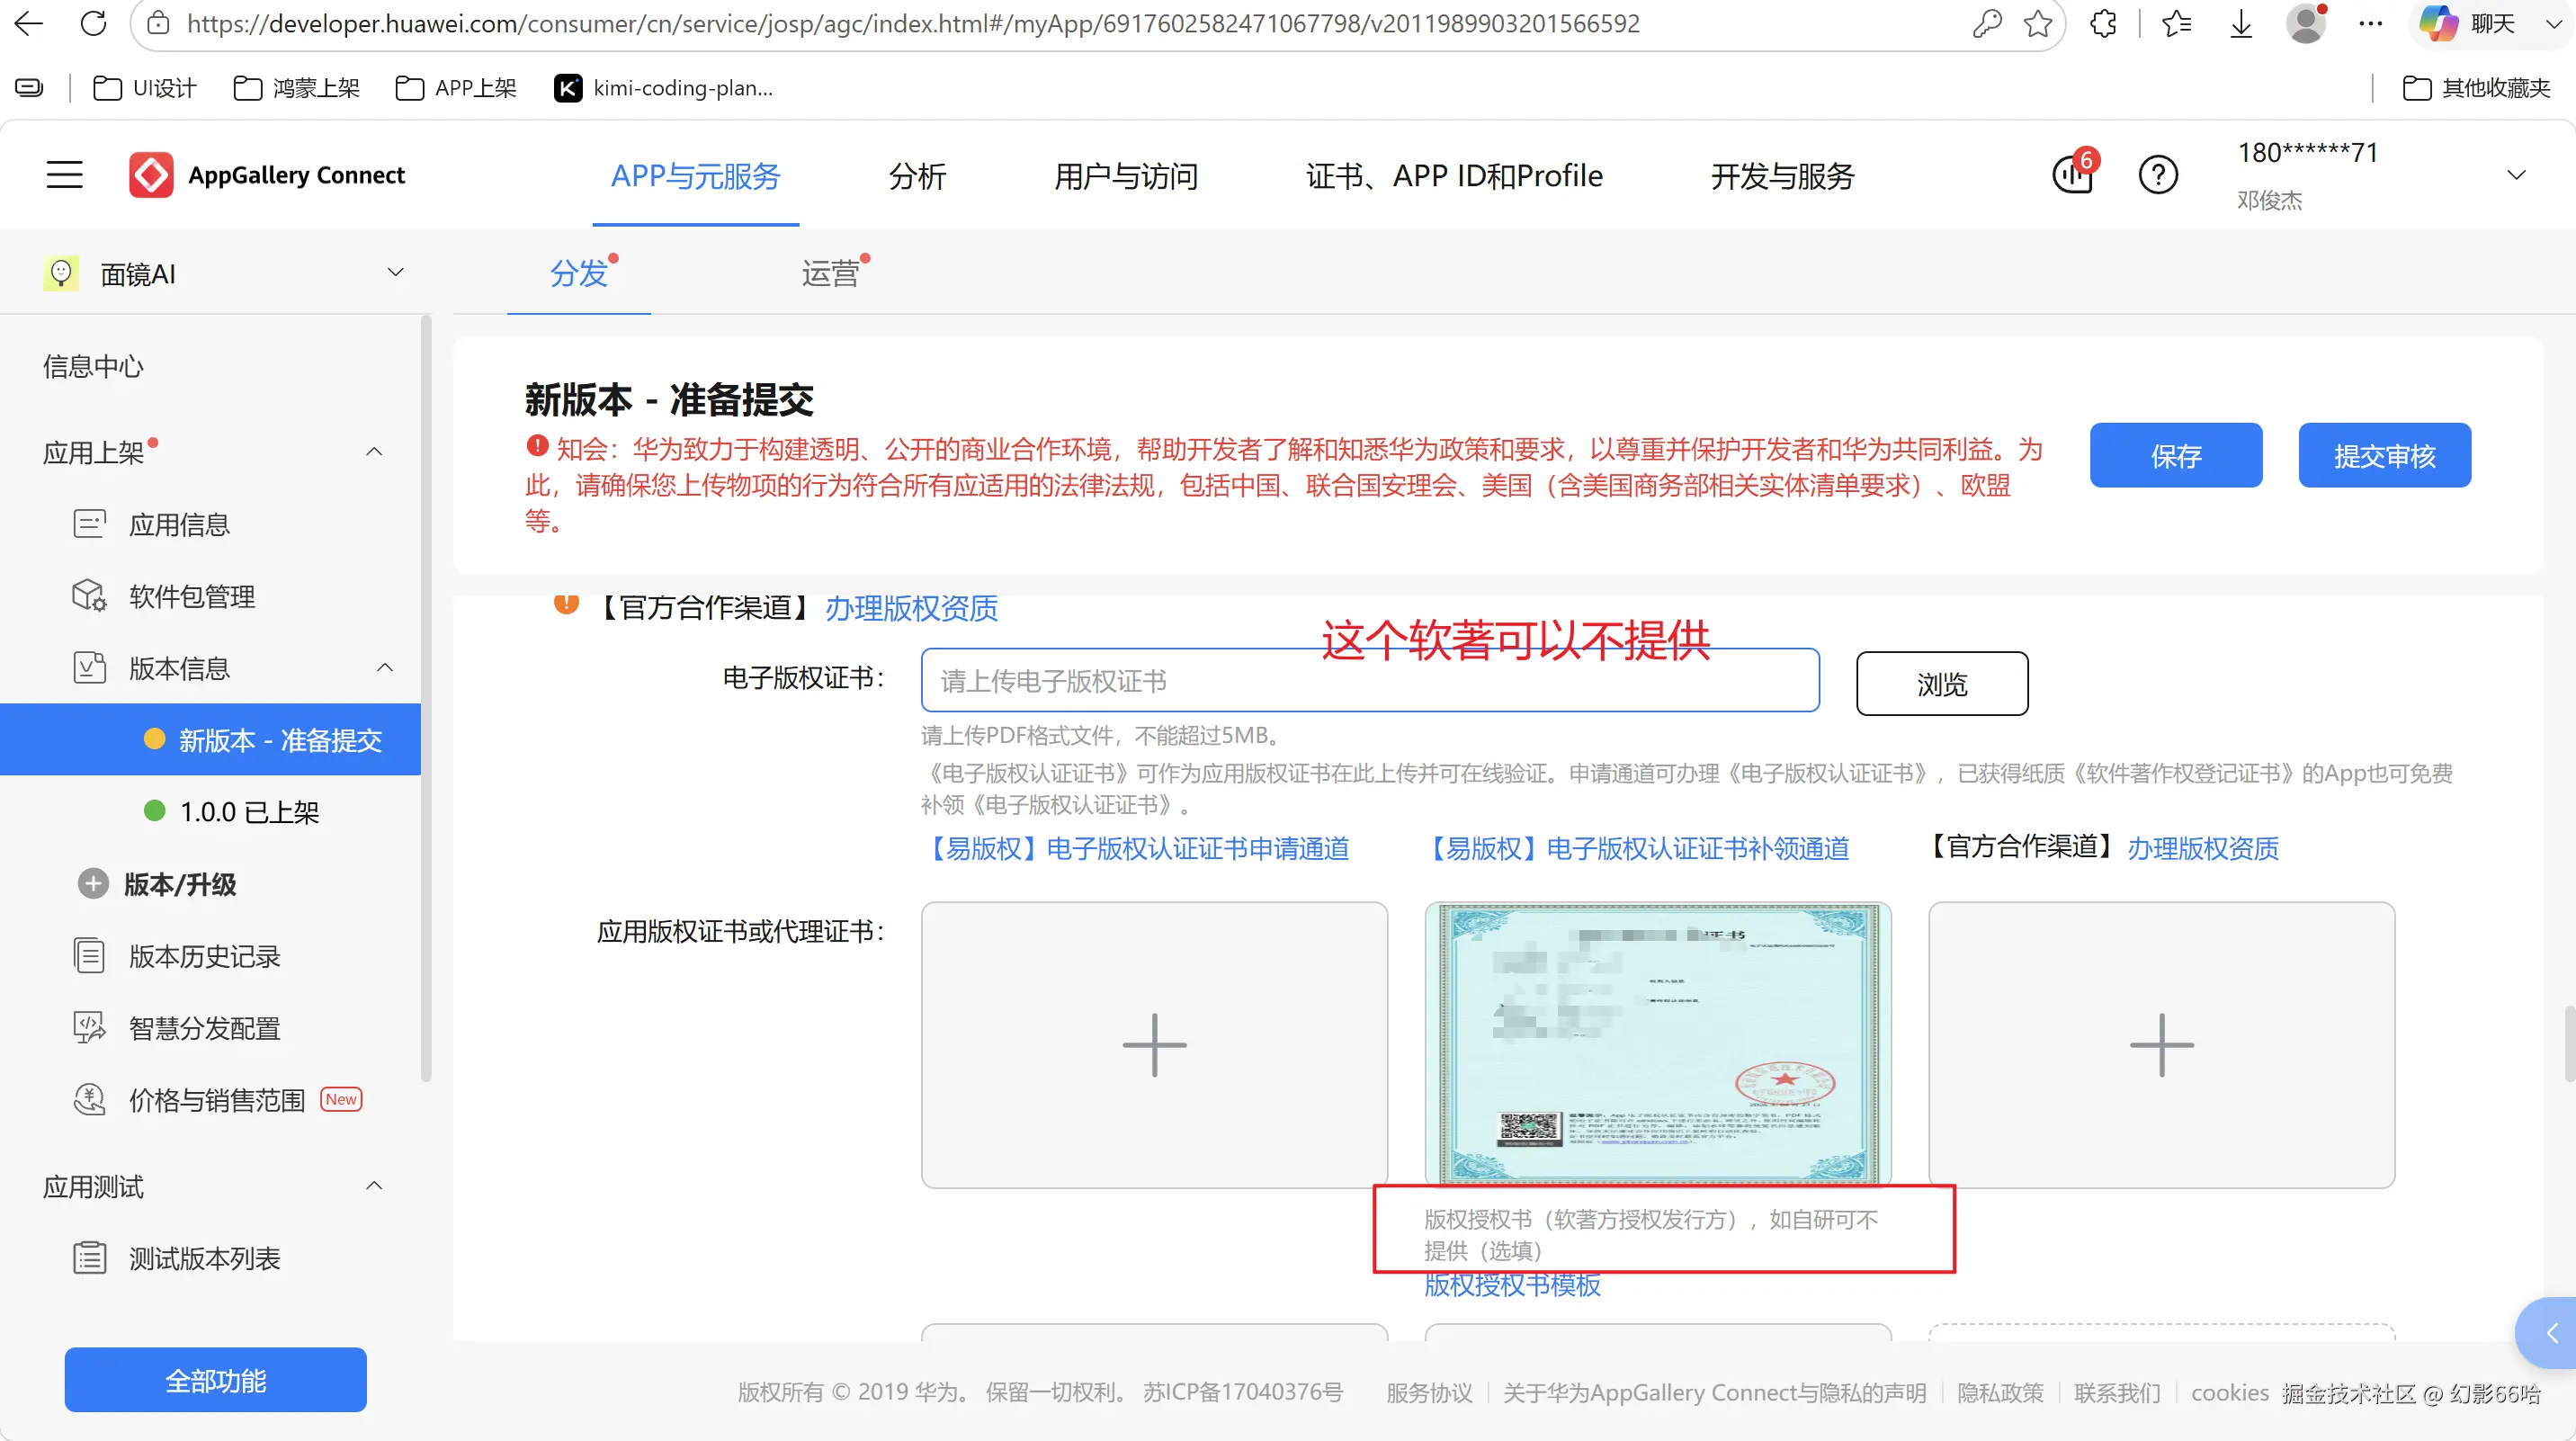Open the APP上架 bookmarks folder

[x=457, y=88]
